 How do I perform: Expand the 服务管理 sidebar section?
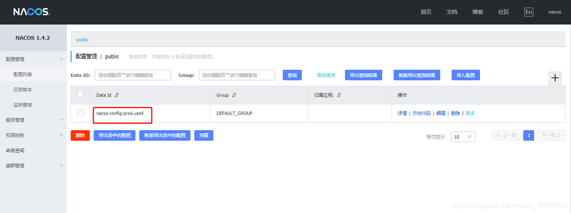pos(33,120)
